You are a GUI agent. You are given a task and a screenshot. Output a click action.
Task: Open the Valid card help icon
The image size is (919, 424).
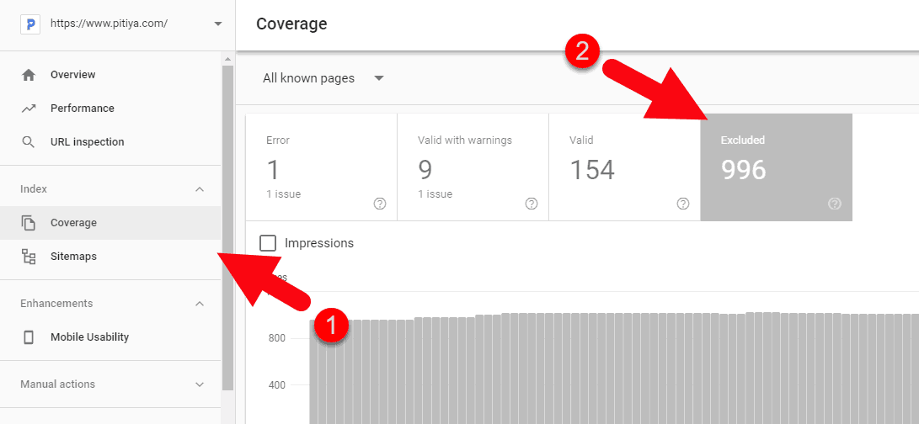[683, 204]
